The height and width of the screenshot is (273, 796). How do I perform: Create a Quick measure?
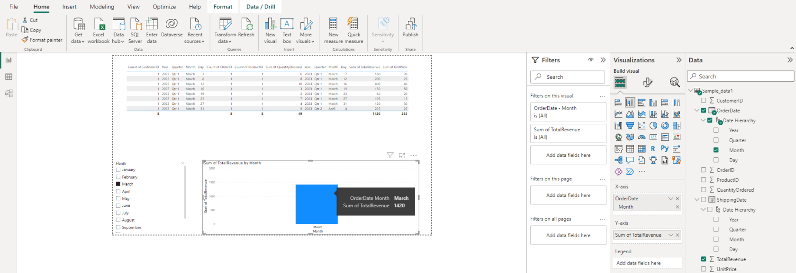point(354,31)
